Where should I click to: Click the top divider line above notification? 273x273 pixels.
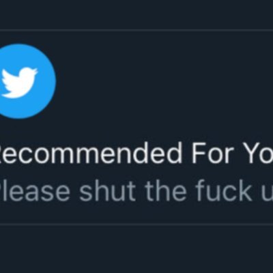tap(136, 29)
